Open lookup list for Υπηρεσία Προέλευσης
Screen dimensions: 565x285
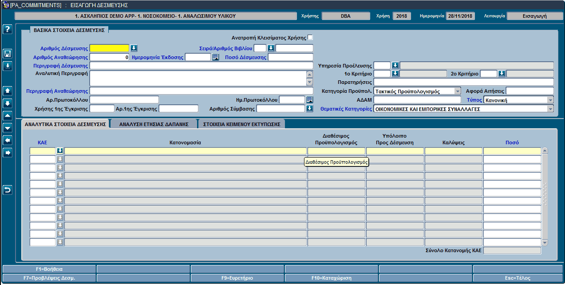coord(395,65)
